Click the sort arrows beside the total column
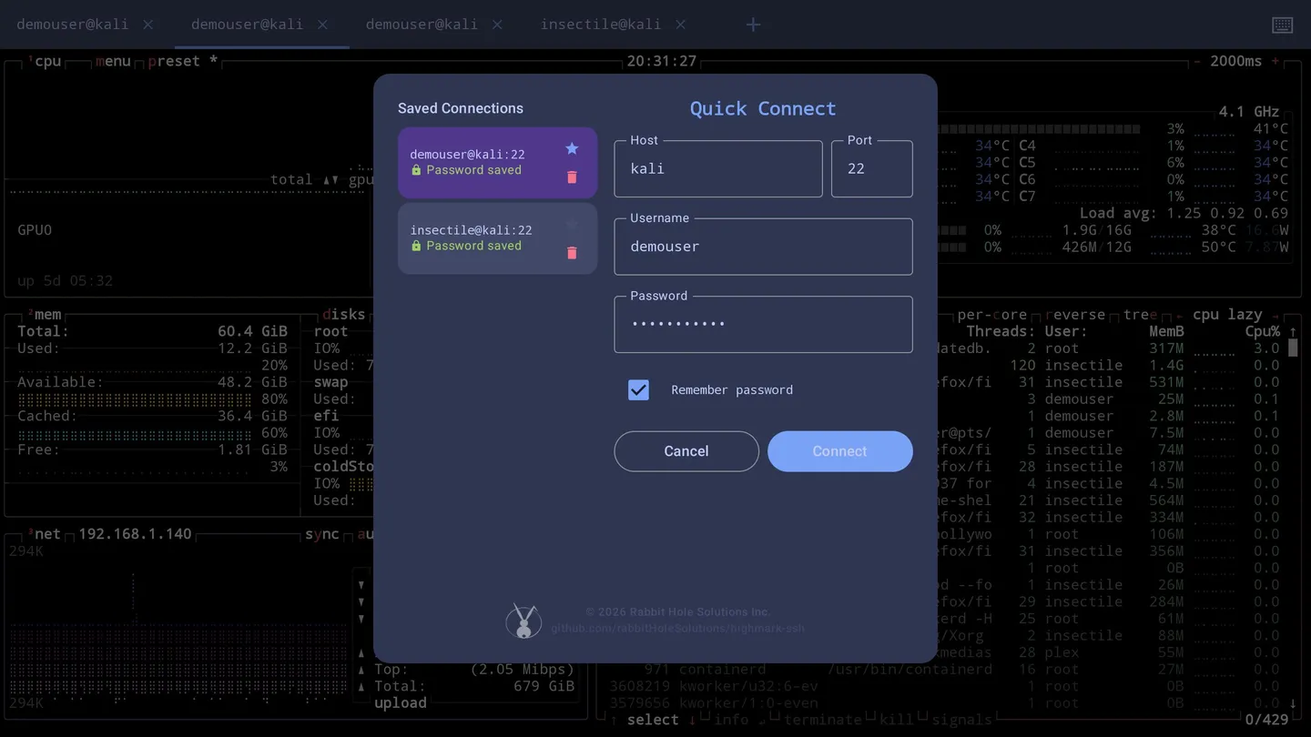The width and height of the screenshot is (1311, 737). click(x=329, y=179)
